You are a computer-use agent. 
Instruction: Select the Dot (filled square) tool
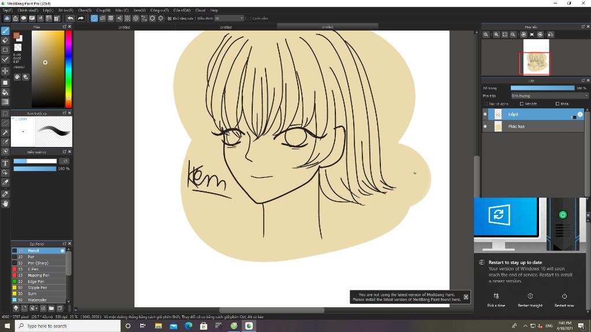[5, 82]
